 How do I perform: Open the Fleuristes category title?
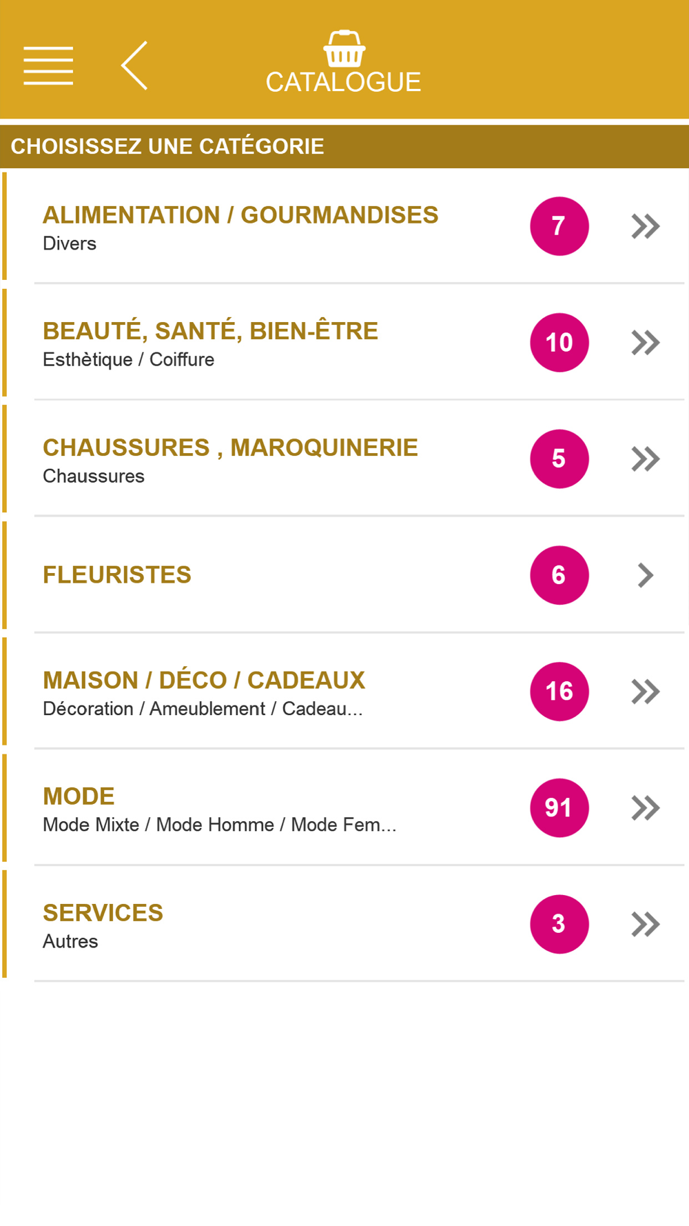[x=117, y=575]
